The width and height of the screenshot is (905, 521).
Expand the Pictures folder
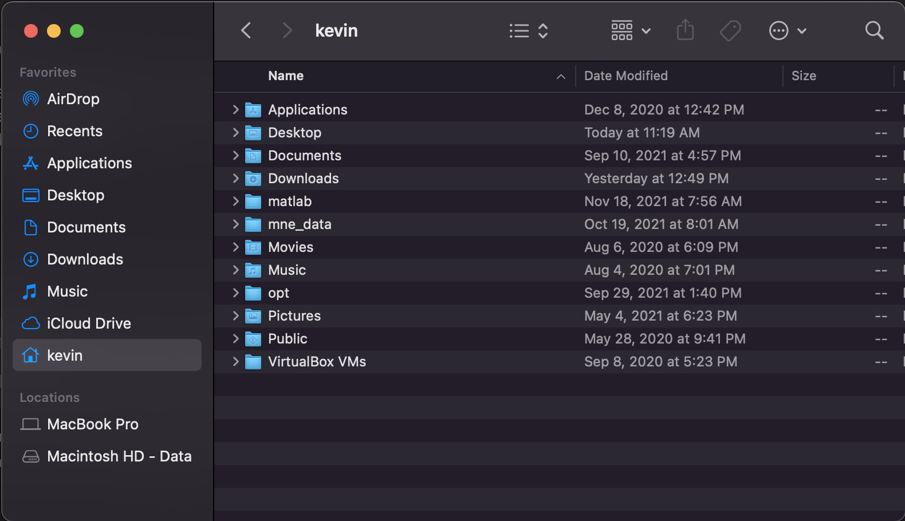[x=235, y=315]
